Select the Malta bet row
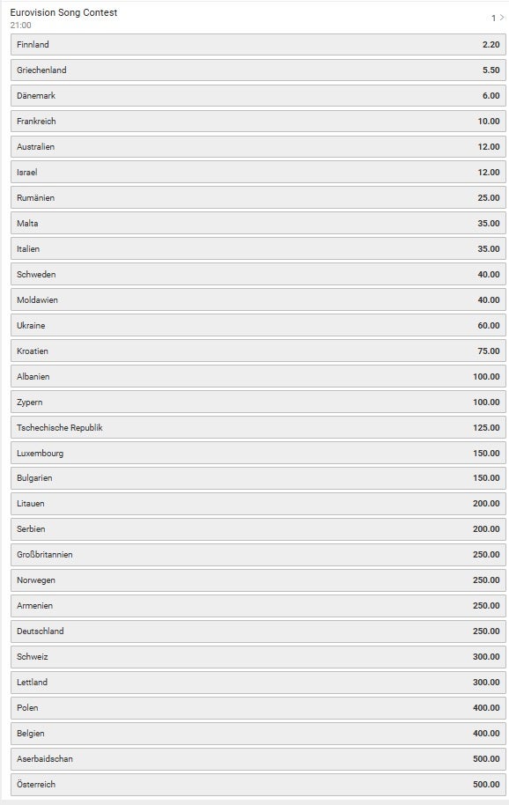The width and height of the screenshot is (509, 805). [258, 224]
